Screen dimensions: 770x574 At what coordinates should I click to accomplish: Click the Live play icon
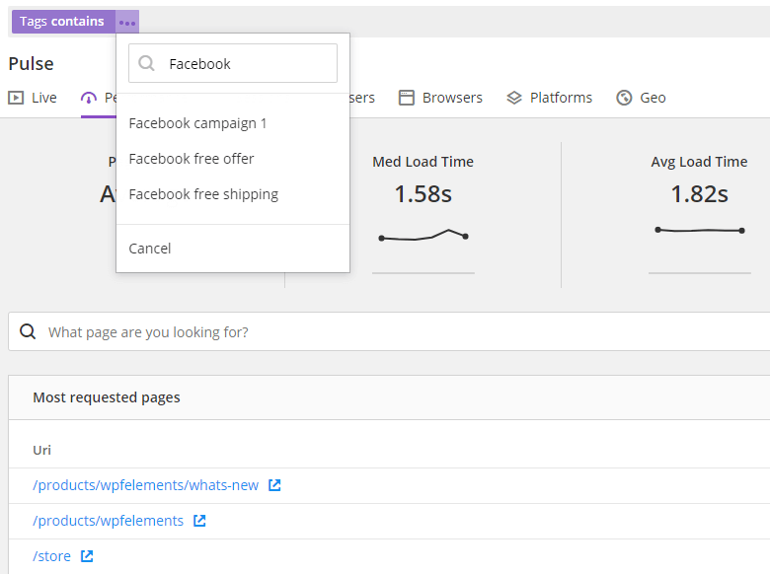coord(16,98)
